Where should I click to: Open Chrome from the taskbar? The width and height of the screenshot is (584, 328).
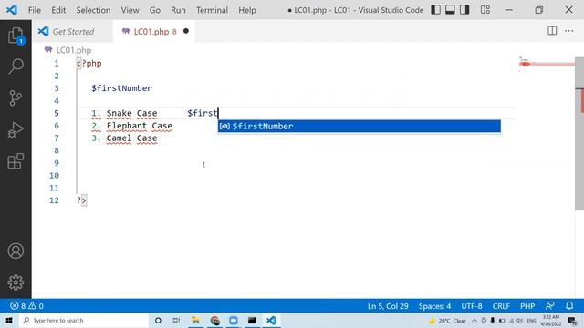coord(215,320)
